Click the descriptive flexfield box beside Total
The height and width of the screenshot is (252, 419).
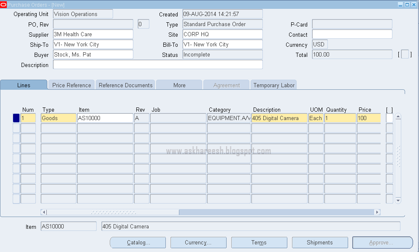point(405,55)
